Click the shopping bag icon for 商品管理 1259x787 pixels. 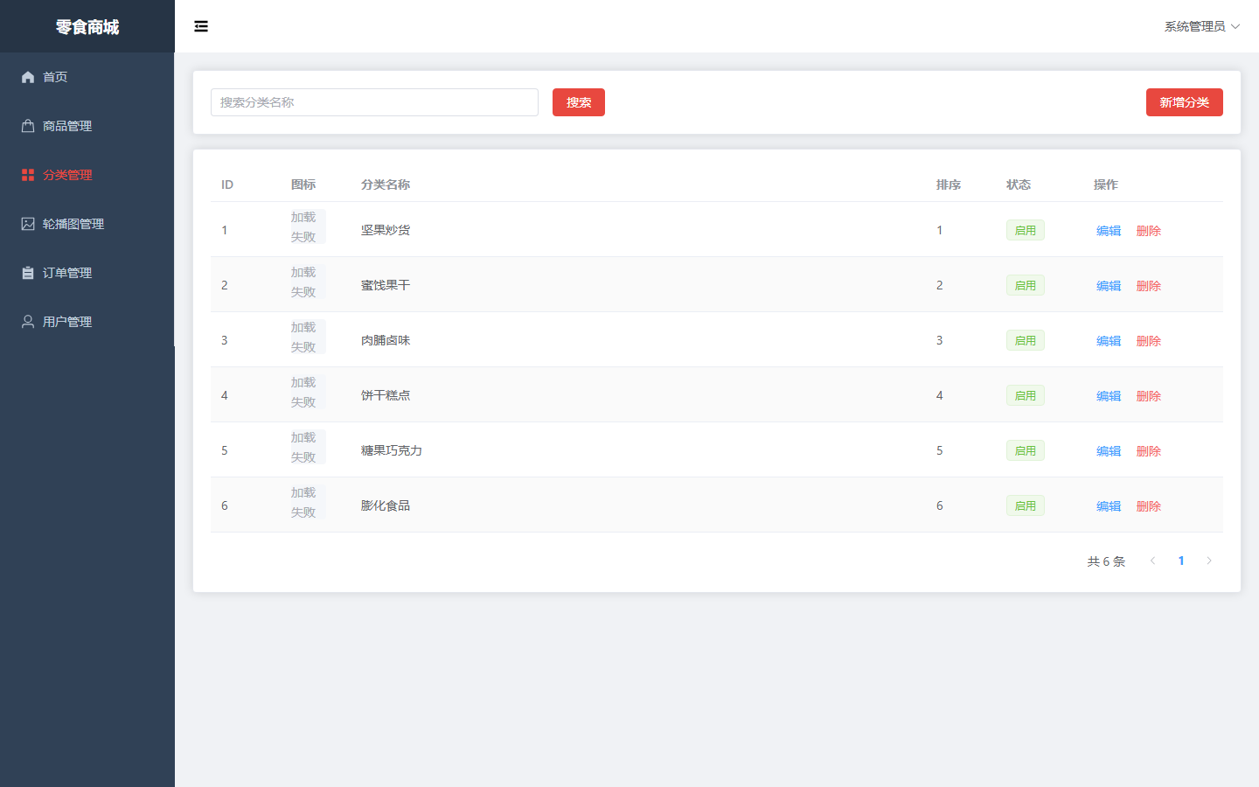pos(28,126)
